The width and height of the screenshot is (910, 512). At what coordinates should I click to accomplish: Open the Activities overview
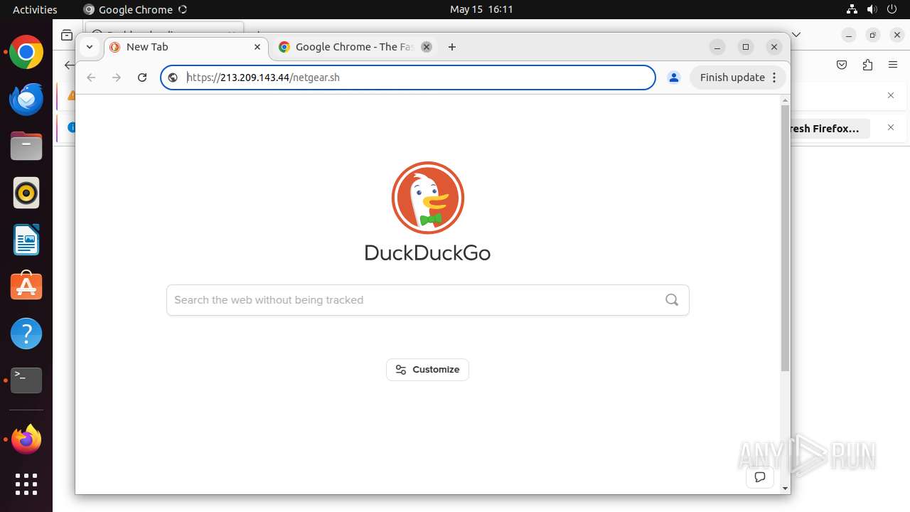pos(35,9)
